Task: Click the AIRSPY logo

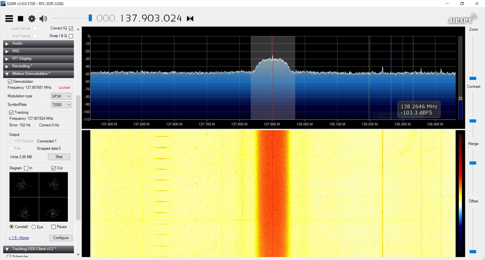Action: tap(462, 19)
